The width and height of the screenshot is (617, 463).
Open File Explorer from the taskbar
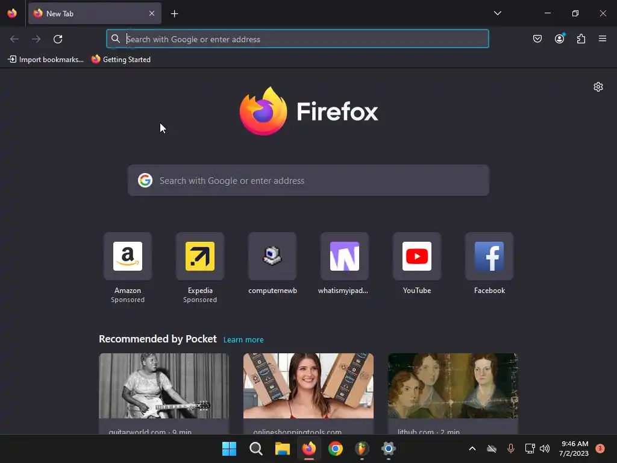tap(282, 449)
